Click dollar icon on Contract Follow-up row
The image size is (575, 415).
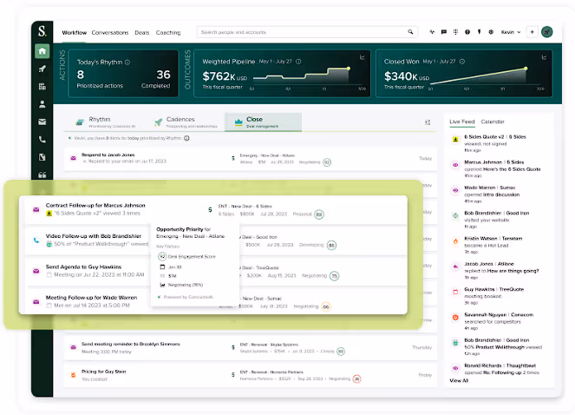click(x=210, y=209)
